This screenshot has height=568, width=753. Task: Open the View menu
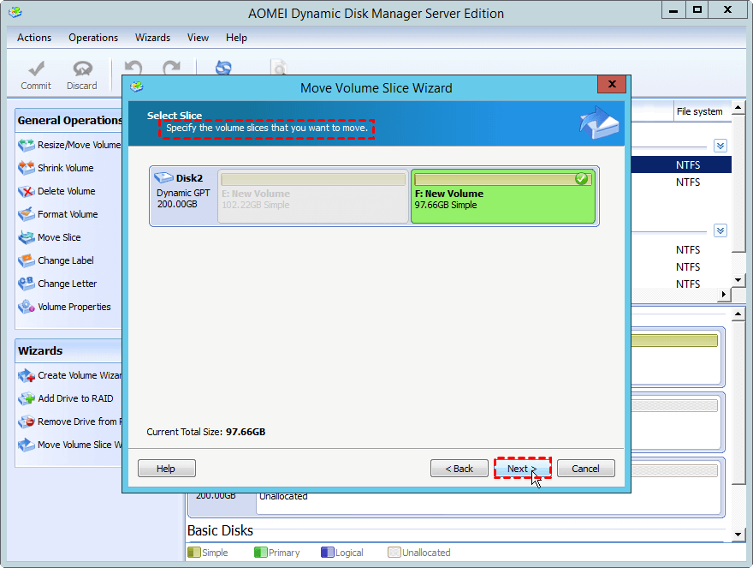coord(198,38)
